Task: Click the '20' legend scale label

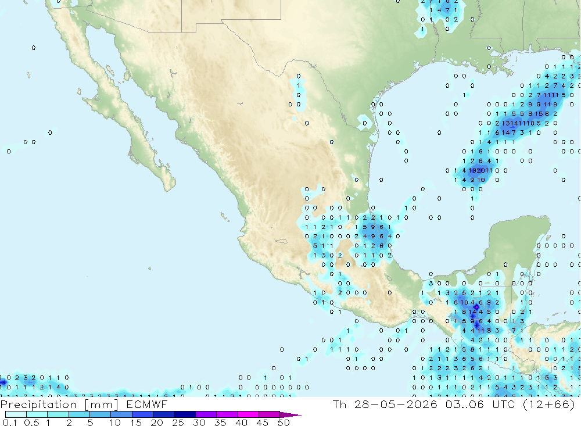Action: pyautogui.click(x=157, y=423)
